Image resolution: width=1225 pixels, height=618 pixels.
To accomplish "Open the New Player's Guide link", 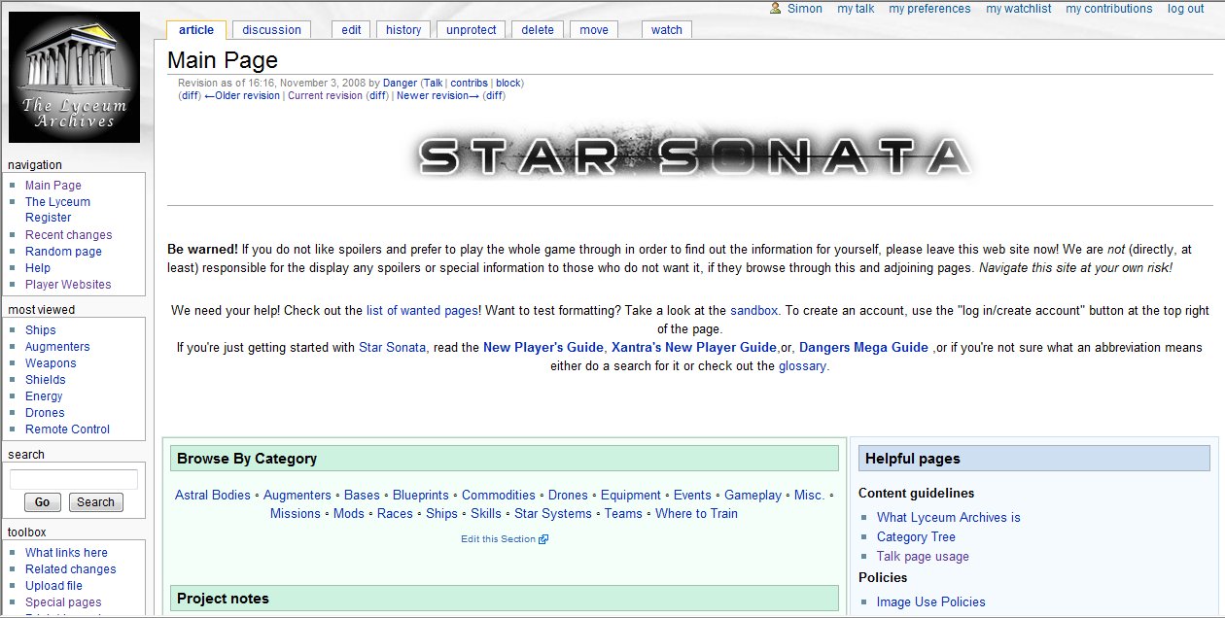I will tap(543, 347).
